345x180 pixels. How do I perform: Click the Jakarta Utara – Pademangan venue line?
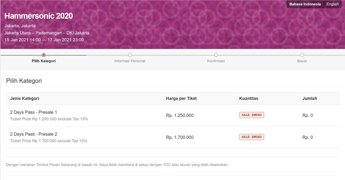pyautogui.click(x=47, y=33)
